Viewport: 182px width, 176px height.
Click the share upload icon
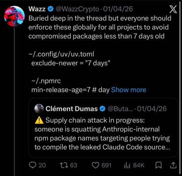coord(173,165)
